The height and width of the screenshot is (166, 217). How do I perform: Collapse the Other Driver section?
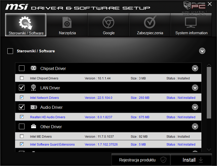click(x=195, y=126)
